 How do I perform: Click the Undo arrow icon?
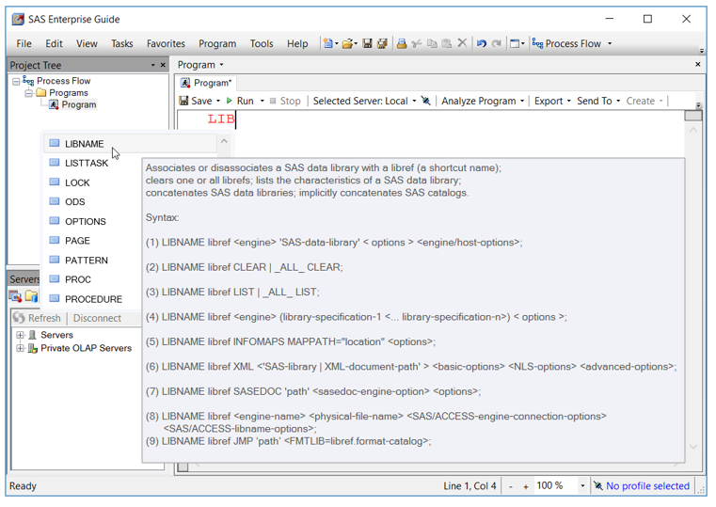[482, 44]
